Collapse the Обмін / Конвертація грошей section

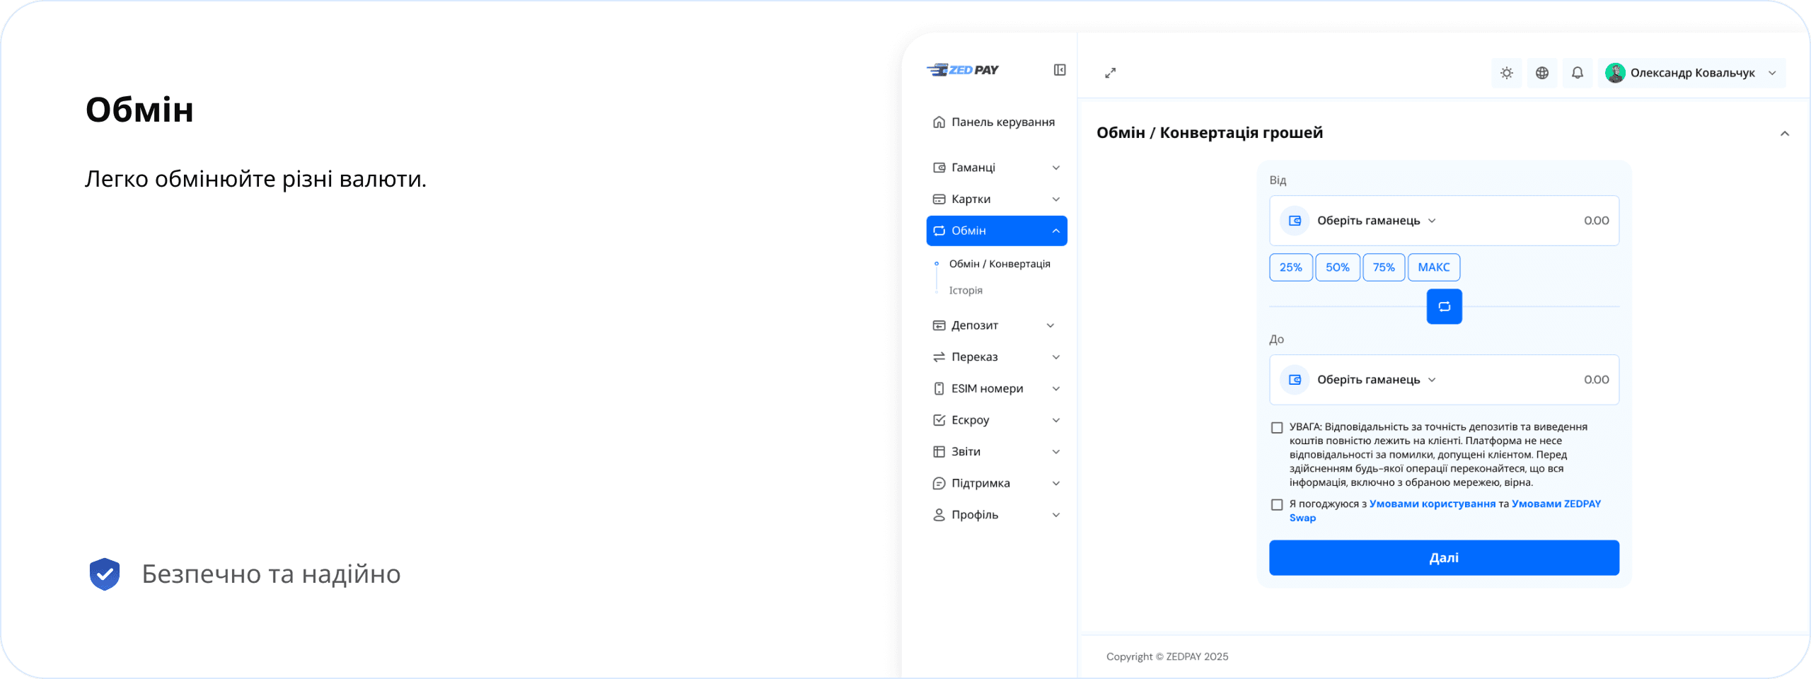(x=1784, y=134)
